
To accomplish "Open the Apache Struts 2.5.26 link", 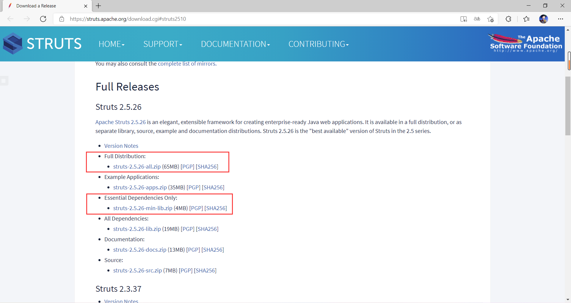I will (120, 122).
